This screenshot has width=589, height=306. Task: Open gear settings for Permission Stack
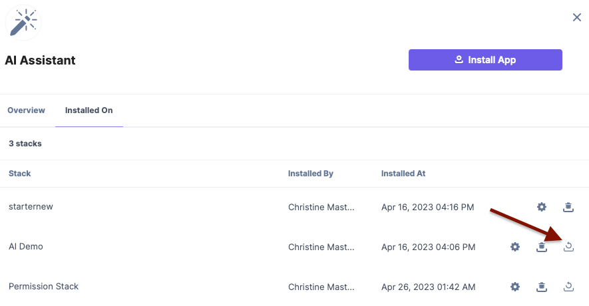pos(515,287)
